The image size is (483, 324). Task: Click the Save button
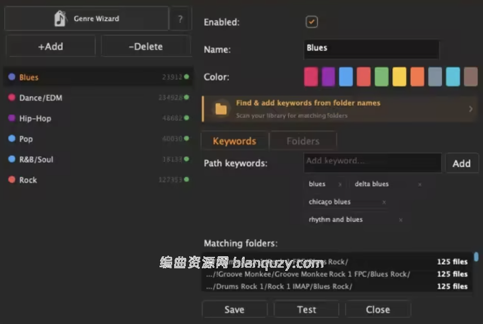[x=234, y=309]
